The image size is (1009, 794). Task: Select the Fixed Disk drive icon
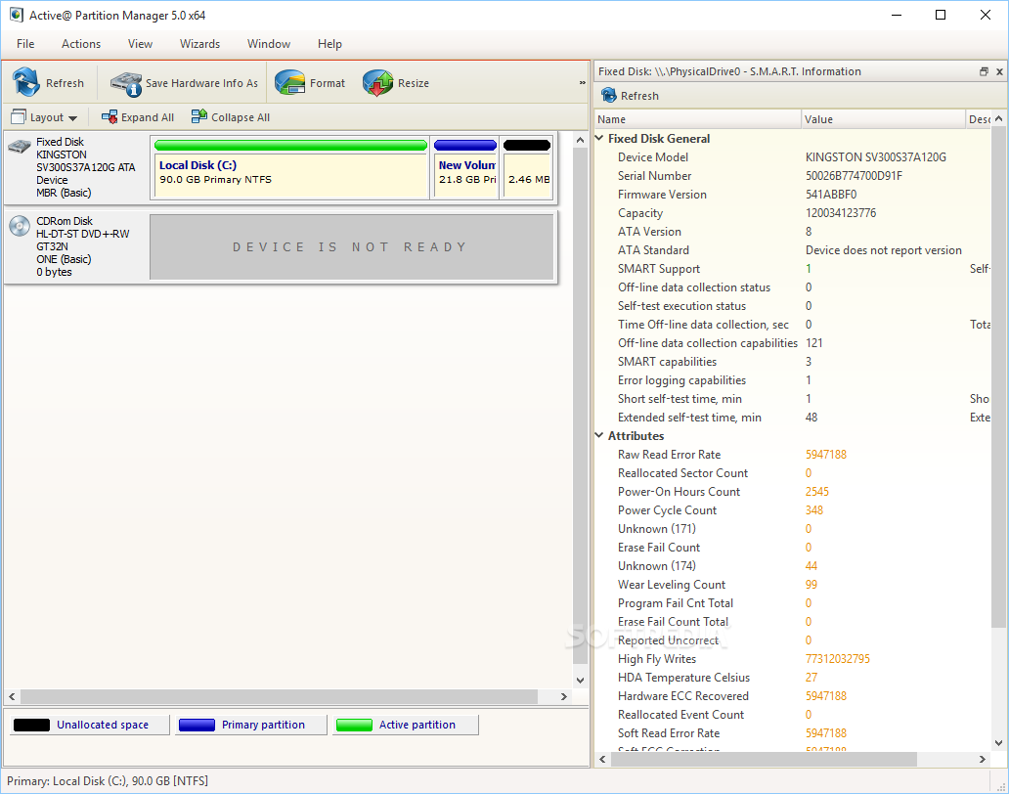pos(20,147)
